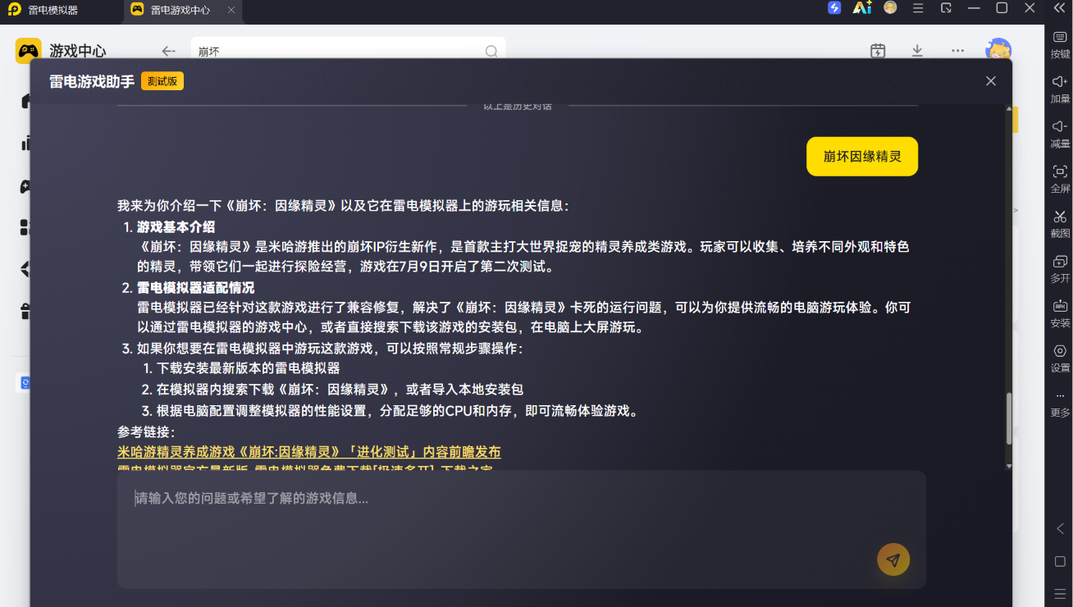Click the 参考链接 label
This screenshot has width=1073, height=607.
(x=146, y=431)
